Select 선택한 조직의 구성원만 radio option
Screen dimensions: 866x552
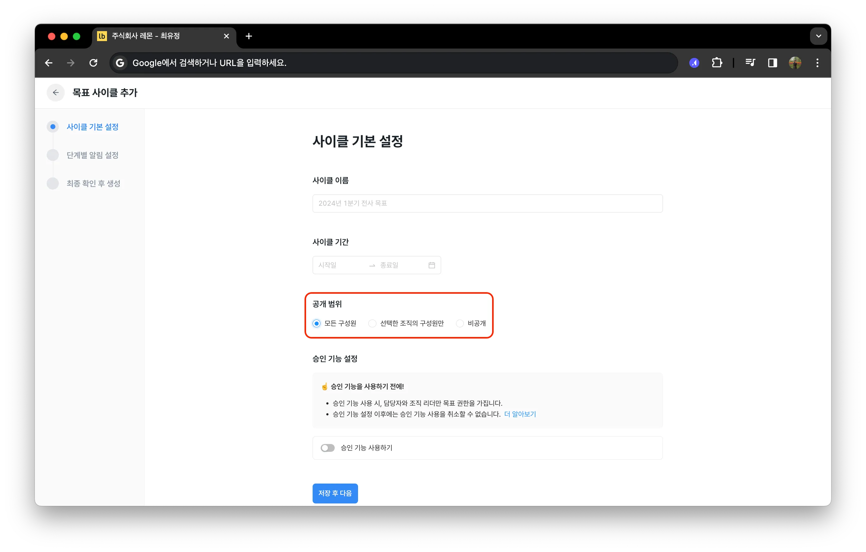[372, 324]
